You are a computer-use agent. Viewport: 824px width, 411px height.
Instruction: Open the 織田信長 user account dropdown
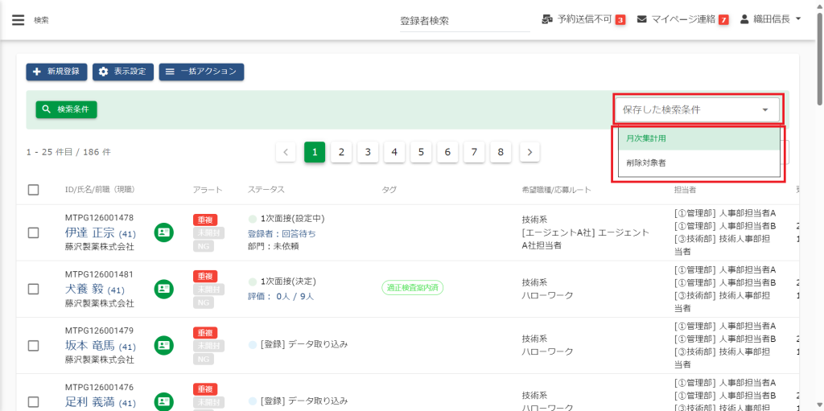coord(770,19)
